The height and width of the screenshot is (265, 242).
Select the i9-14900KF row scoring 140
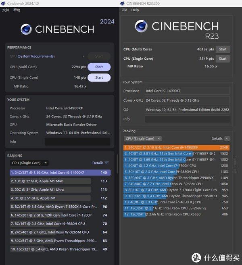(60, 173)
